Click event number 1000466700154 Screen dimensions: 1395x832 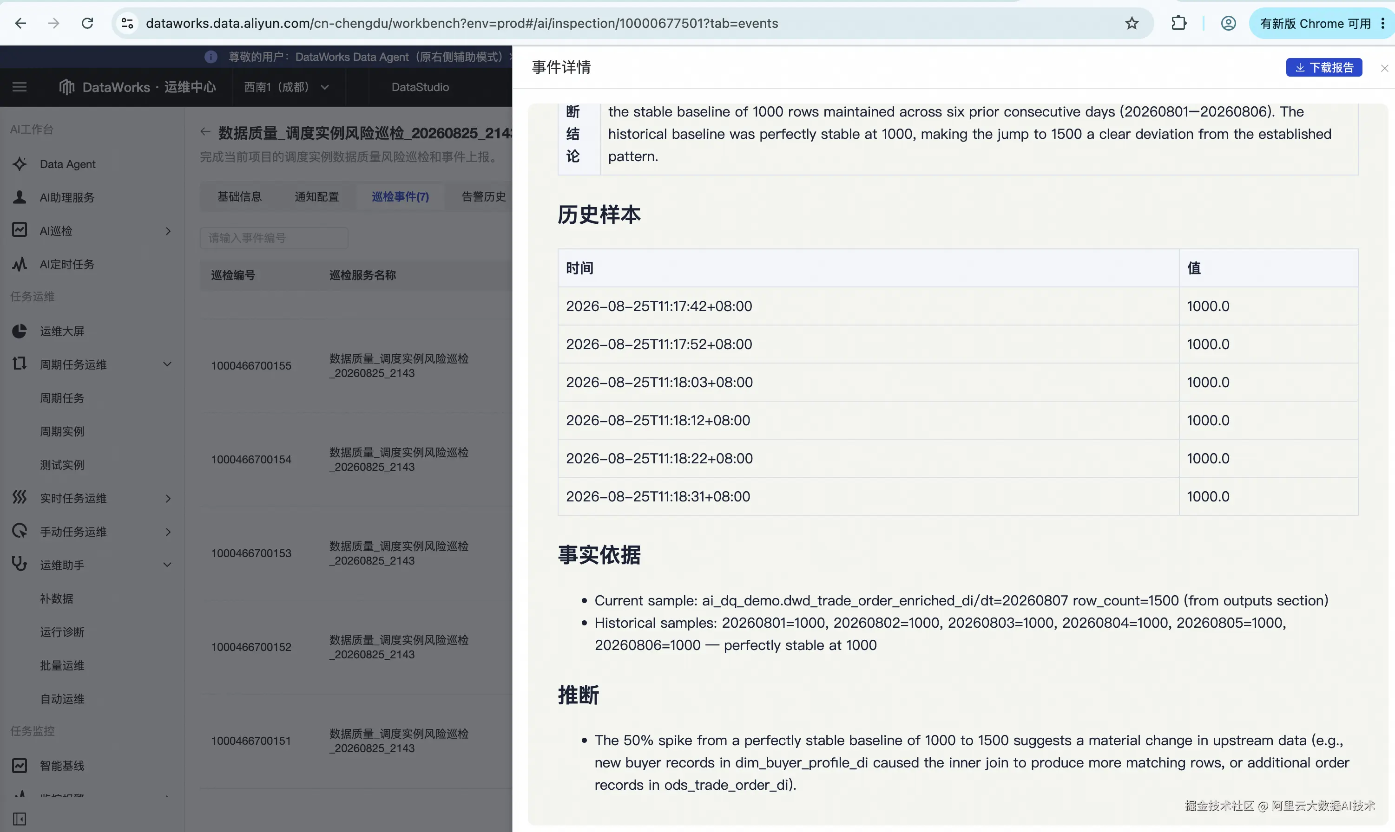coord(251,459)
